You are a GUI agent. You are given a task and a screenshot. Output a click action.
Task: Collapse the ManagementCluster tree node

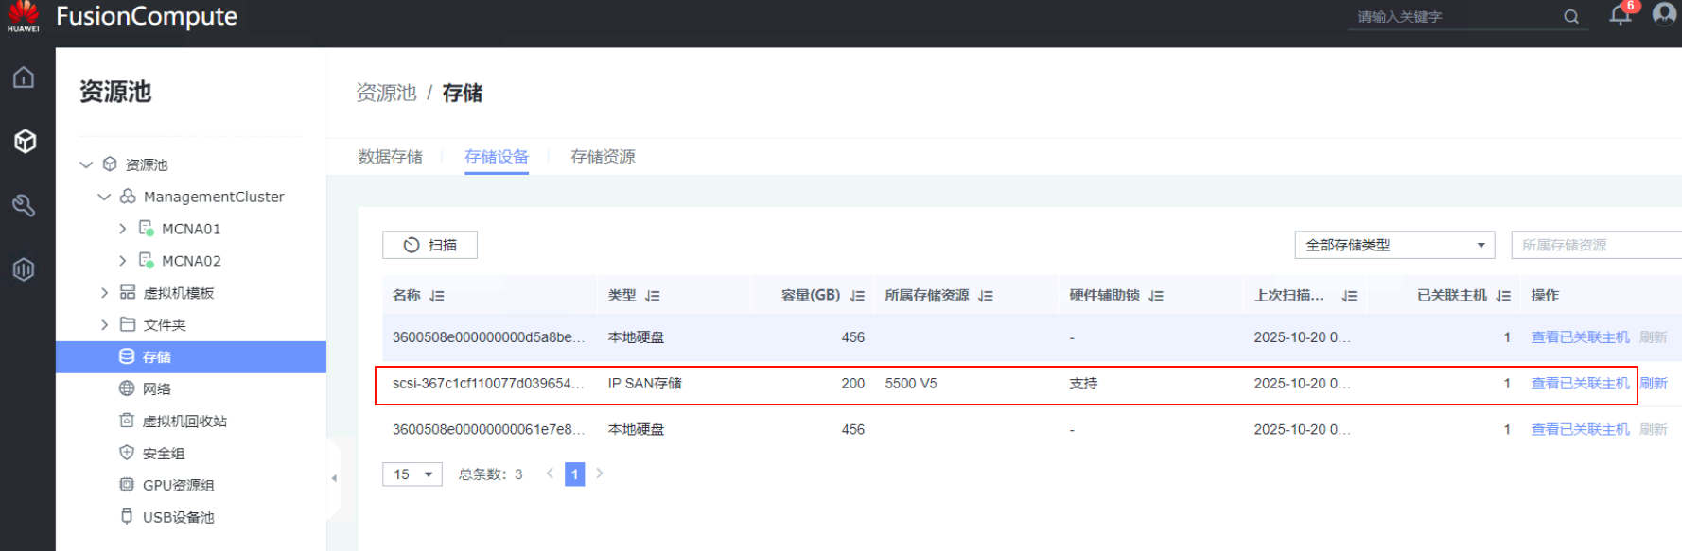[104, 197]
